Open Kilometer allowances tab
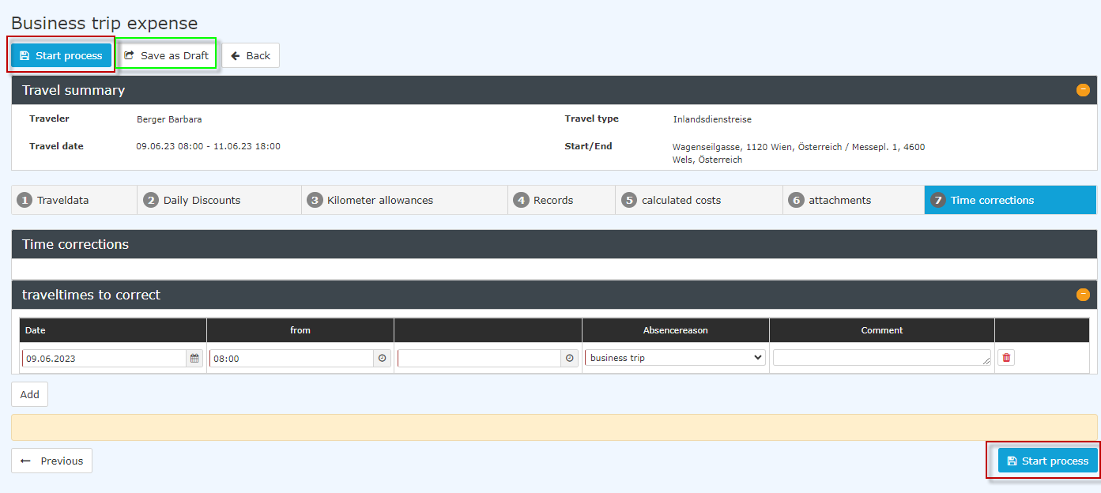1101x493 pixels. [x=405, y=200]
